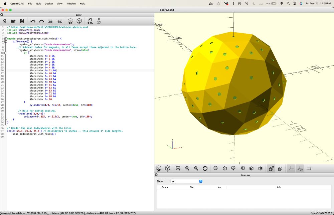Viewport: 334px width, 215px height.
Task: Toggle the Show Axes crosshair icon
Action: tap(290, 168)
